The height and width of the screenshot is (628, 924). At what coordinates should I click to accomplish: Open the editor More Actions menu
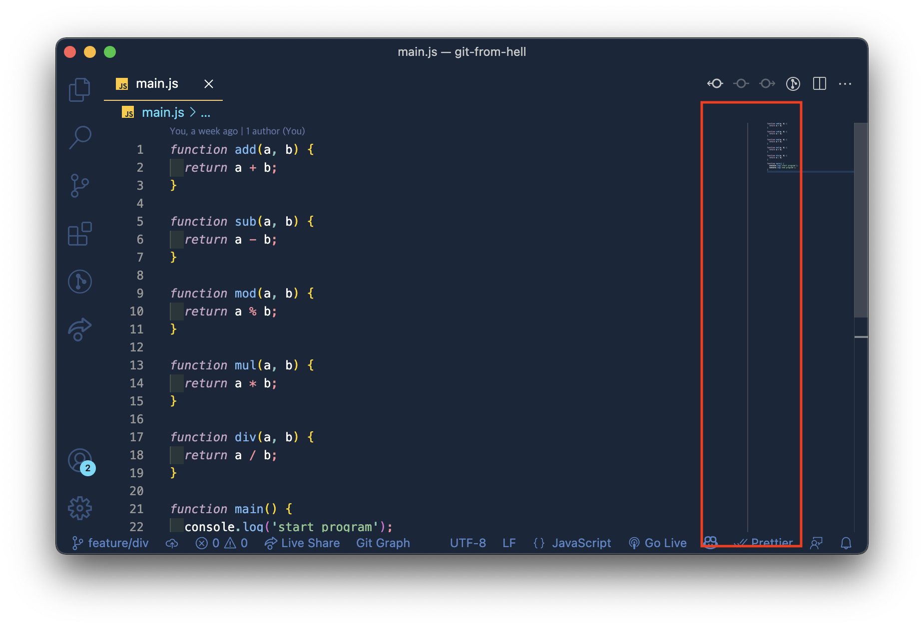(x=845, y=84)
